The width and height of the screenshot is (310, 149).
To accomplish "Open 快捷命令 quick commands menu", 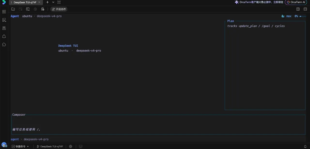I will pos(20,146).
